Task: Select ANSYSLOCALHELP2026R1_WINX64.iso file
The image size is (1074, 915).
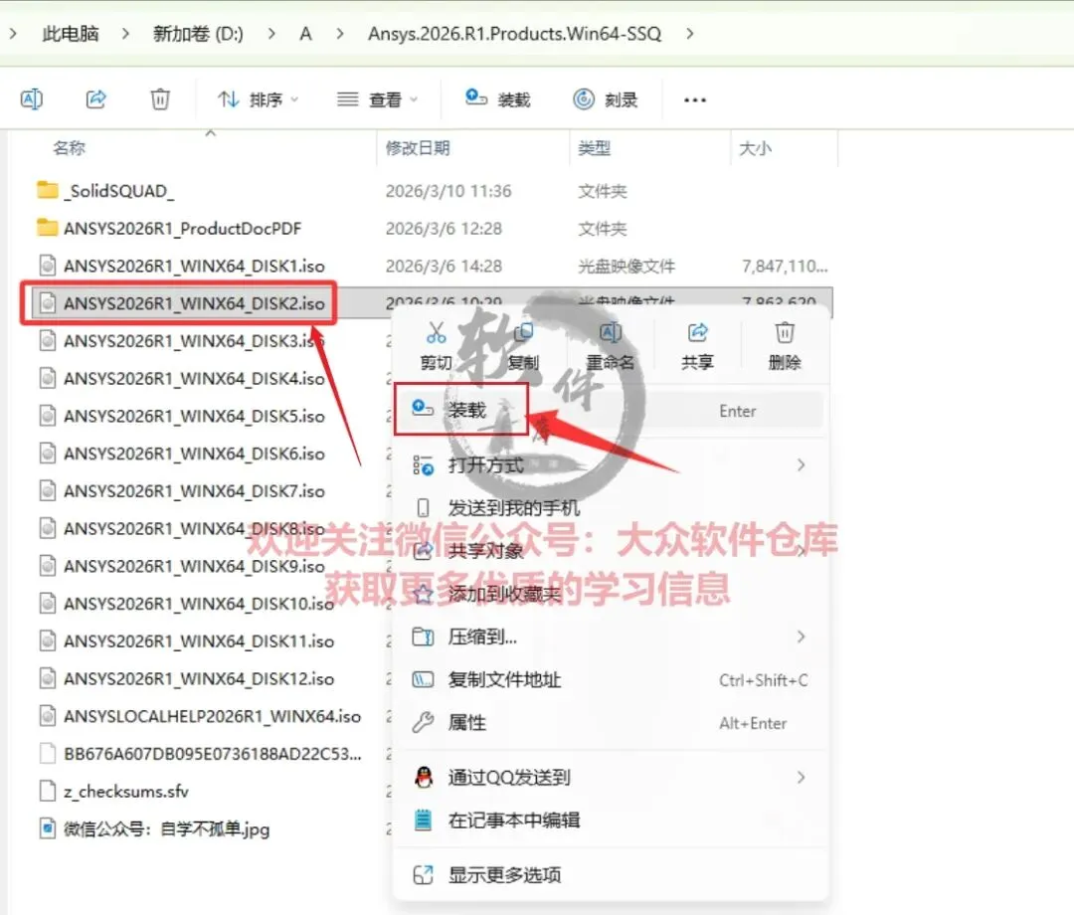Action: [x=213, y=716]
